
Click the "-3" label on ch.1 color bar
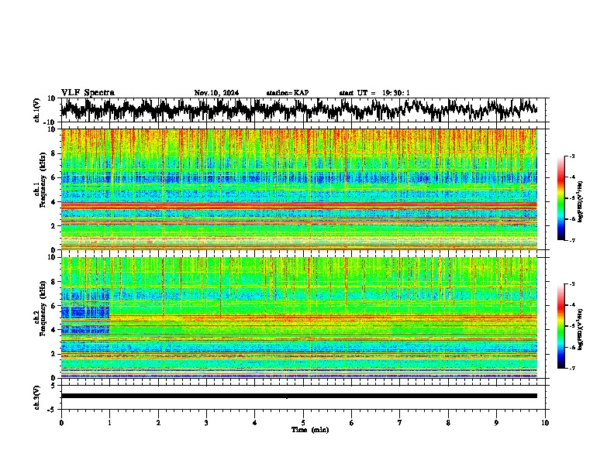coord(572,156)
